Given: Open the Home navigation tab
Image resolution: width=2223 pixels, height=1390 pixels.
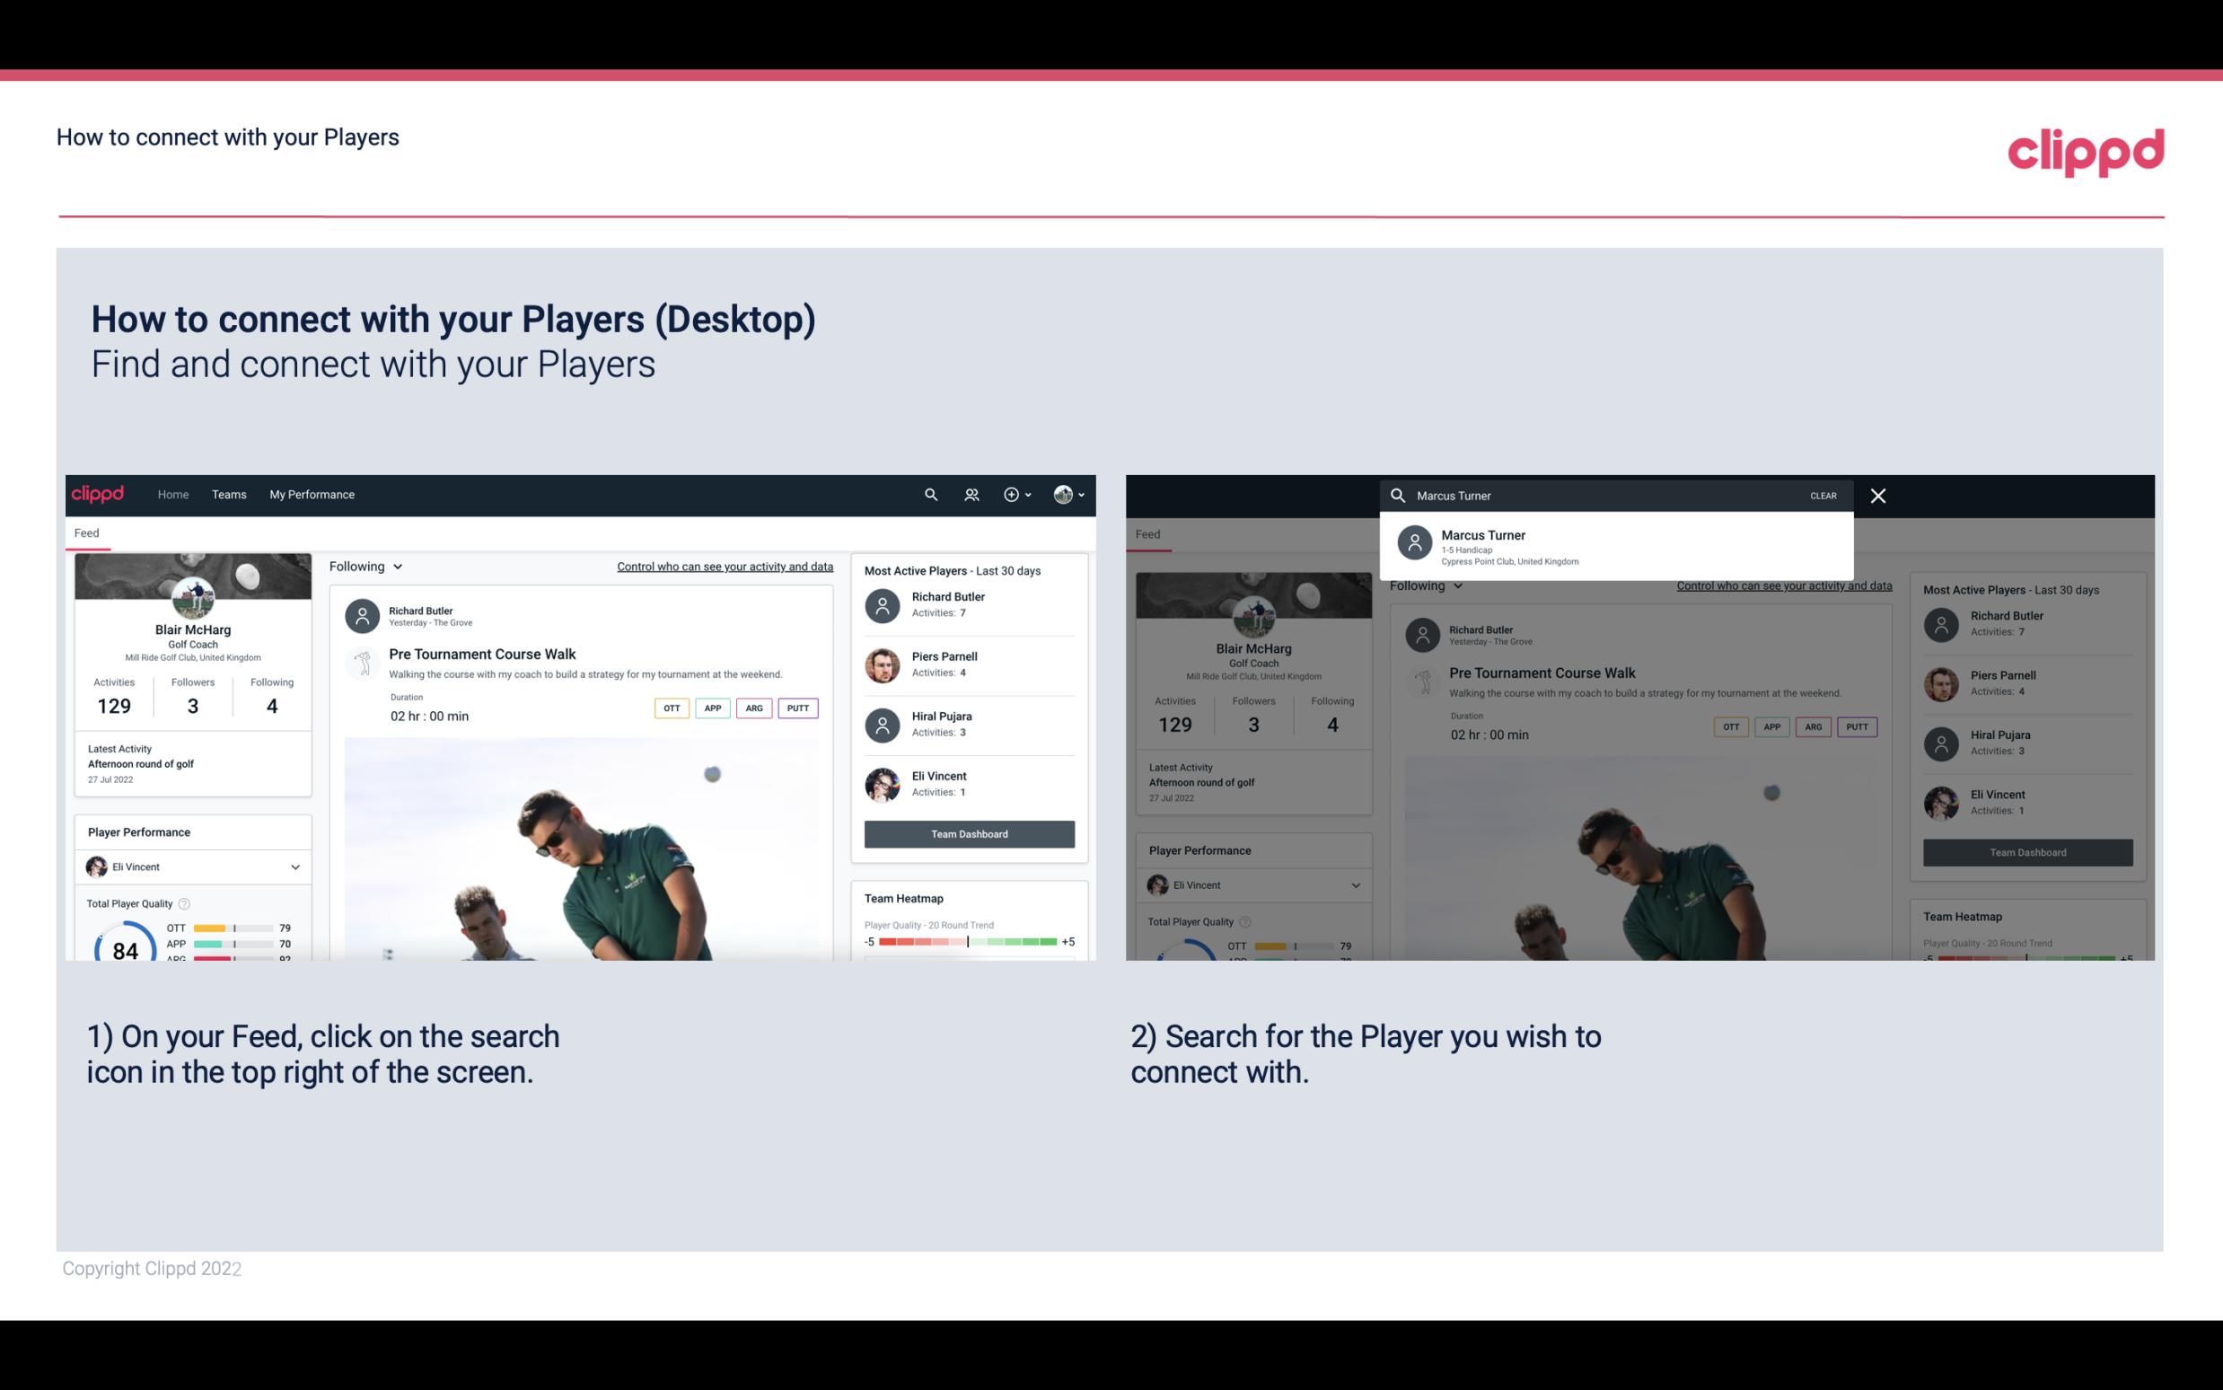Looking at the screenshot, I should coord(173,493).
